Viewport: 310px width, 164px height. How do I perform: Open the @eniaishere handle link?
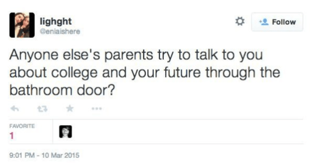tap(60, 31)
